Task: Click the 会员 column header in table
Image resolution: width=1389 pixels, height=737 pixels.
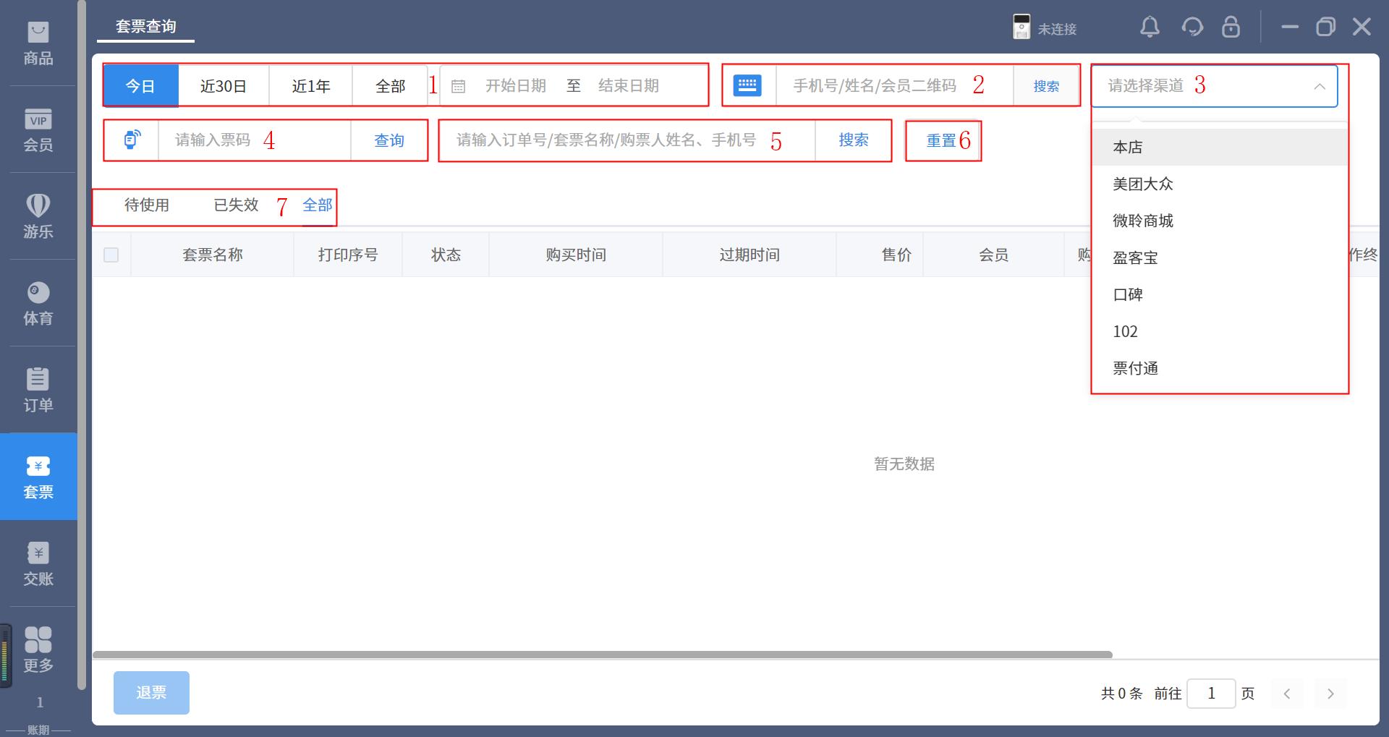Action: [x=993, y=255]
